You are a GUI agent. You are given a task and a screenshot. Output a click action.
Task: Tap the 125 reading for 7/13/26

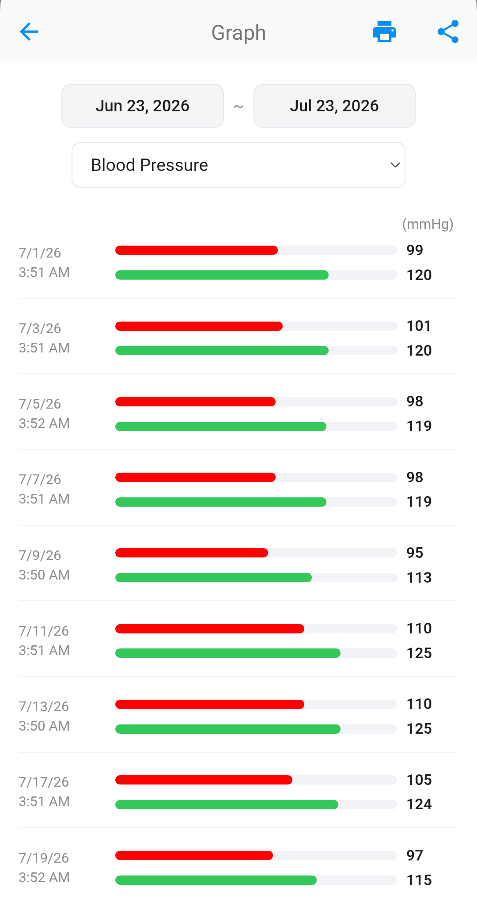(419, 729)
